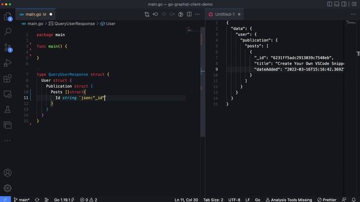Click Go 1.19.1 version in status bar

(64, 200)
